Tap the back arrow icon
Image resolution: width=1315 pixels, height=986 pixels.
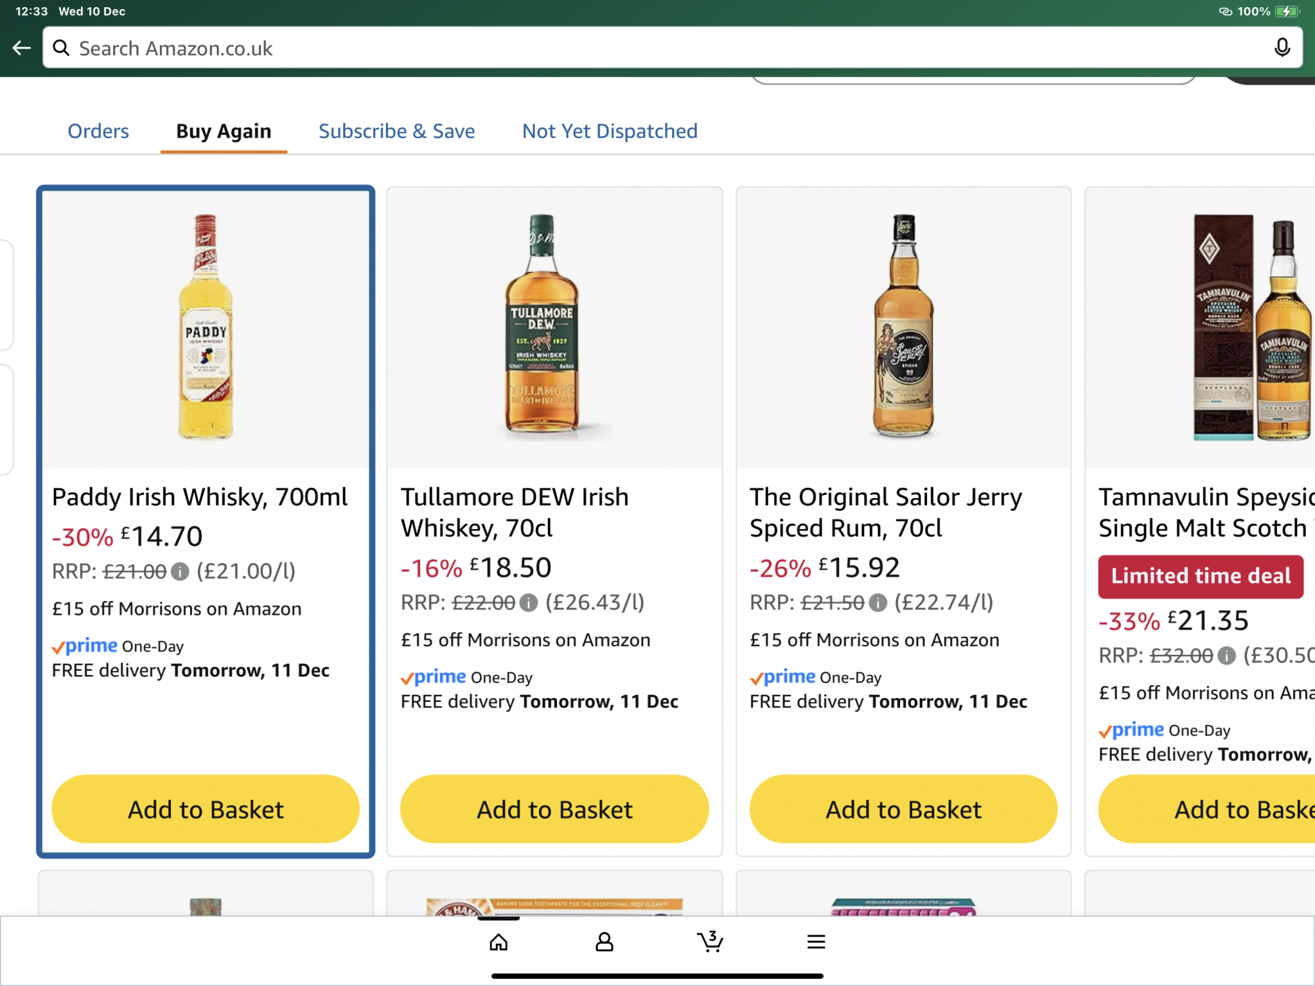(22, 48)
